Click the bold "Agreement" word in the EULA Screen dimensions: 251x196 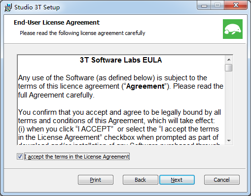pyautogui.click(x=145, y=86)
